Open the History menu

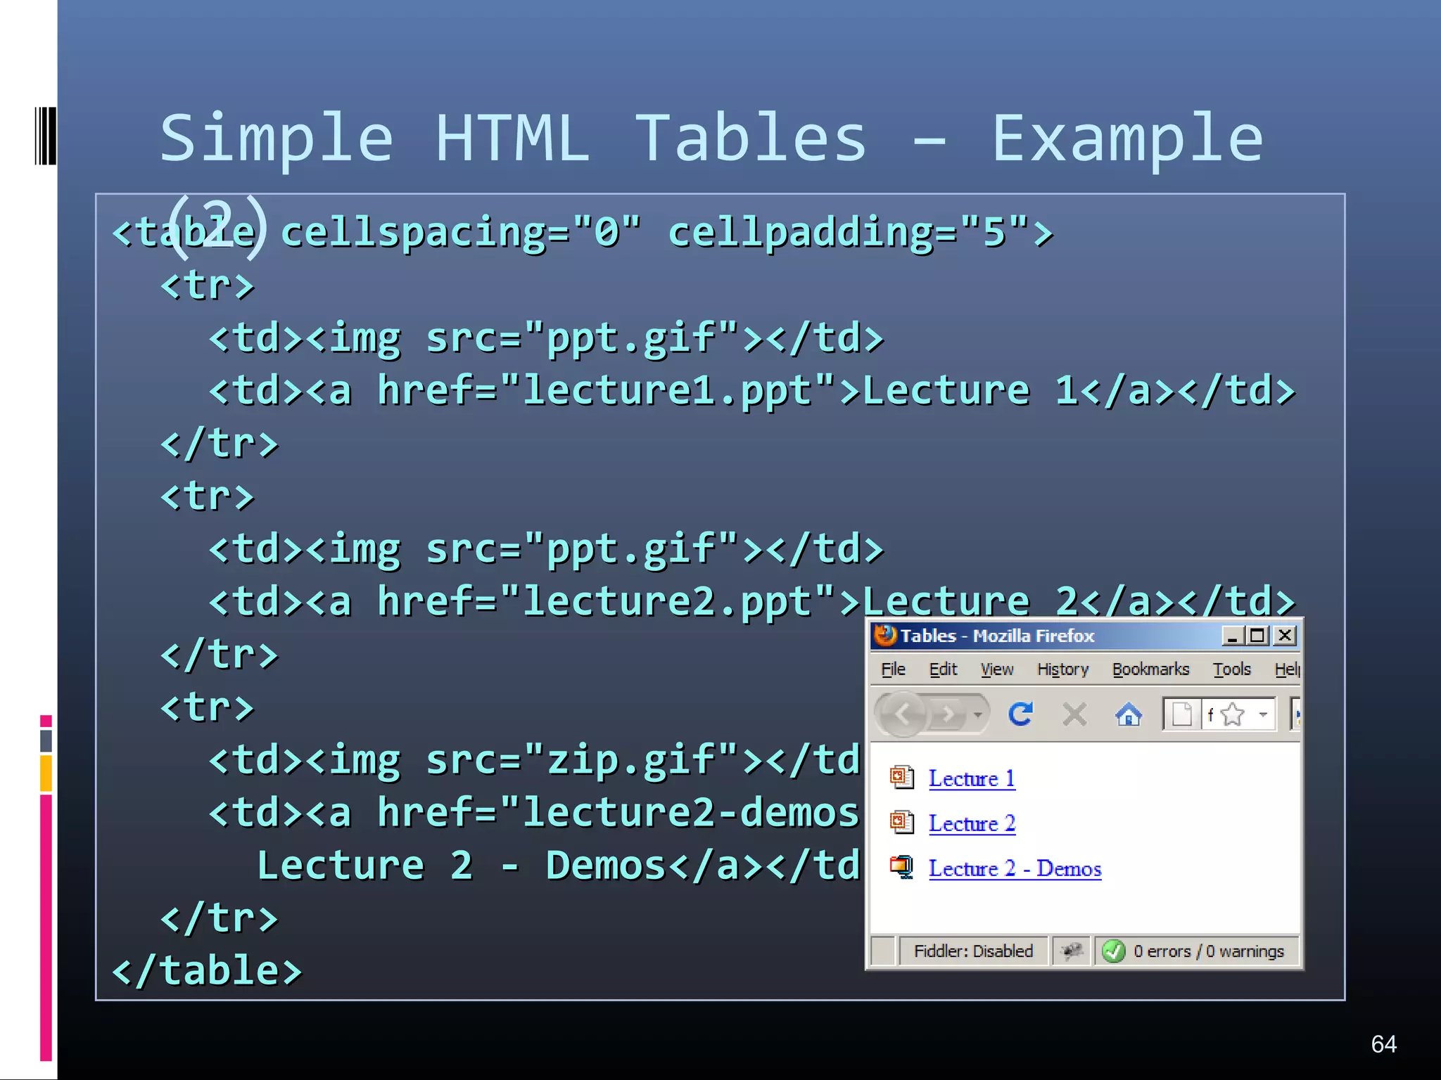[1062, 669]
